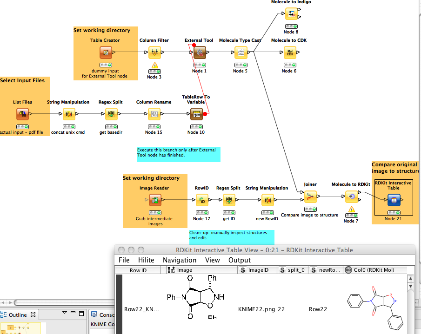This screenshot has width=421, height=334.
Task: Select the Molecule to Indigo node
Action: (x=291, y=13)
